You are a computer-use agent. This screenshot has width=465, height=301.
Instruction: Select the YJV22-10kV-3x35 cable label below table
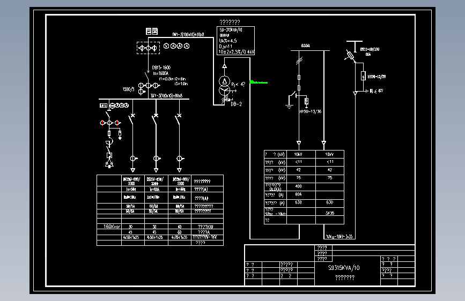(339, 236)
